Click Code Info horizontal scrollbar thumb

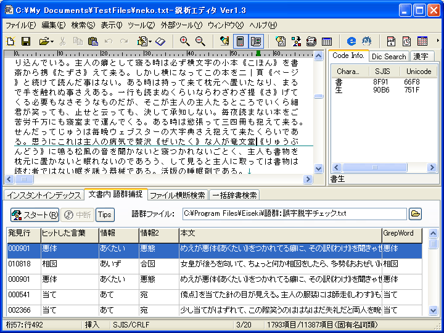pos(375,167)
